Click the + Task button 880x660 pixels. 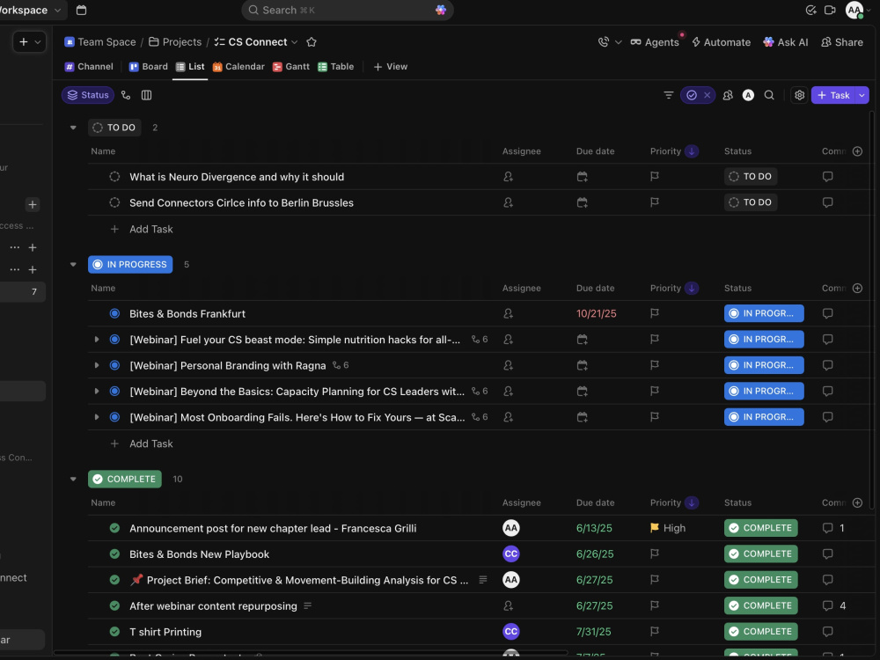pos(833,95)
